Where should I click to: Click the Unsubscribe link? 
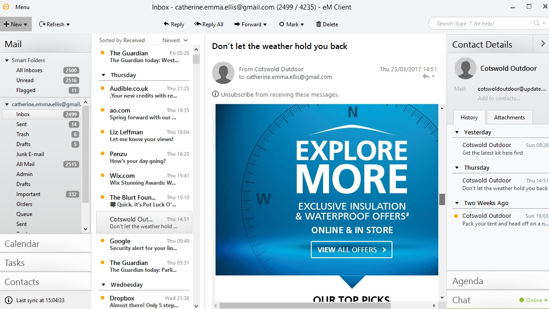(x=238, y=94)
